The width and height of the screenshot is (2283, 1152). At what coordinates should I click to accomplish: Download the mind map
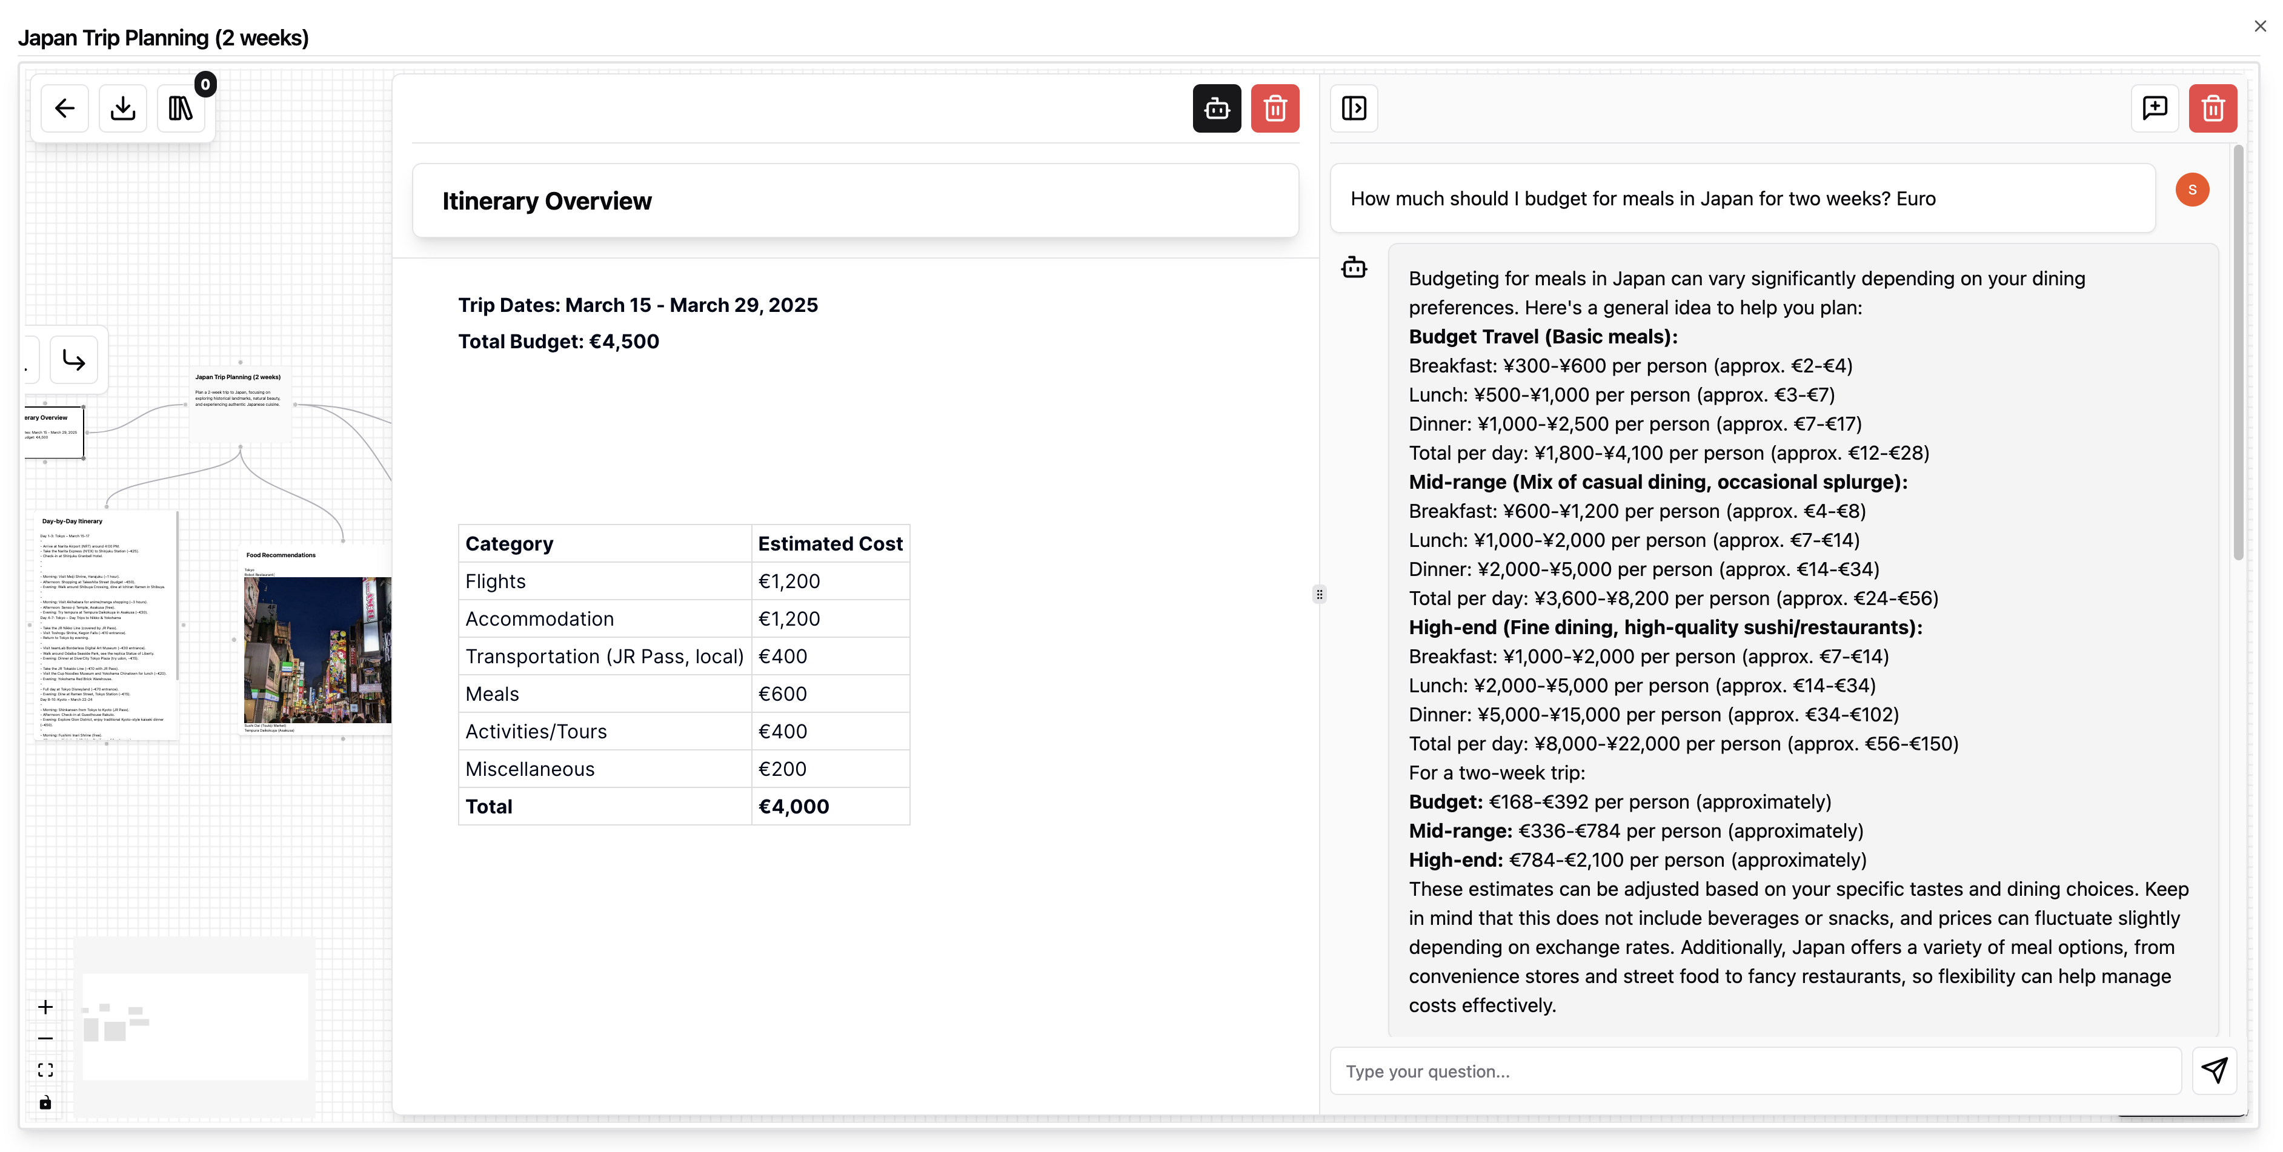(x=123, y=108)
